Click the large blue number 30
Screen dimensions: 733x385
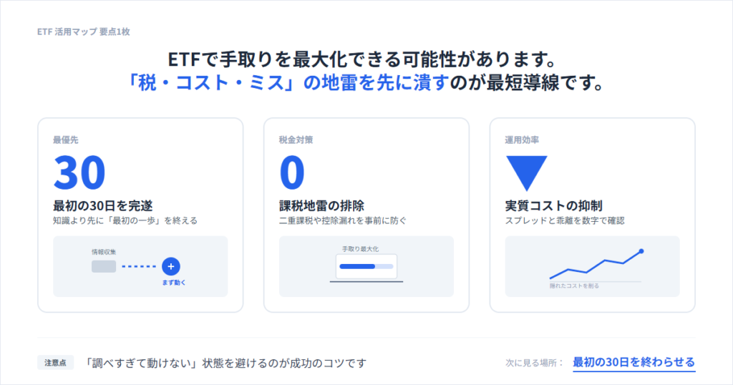79,173
